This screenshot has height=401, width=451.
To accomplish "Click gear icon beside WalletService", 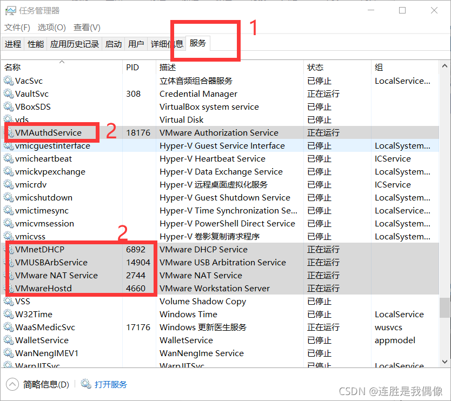I will (x=9, y=340).
